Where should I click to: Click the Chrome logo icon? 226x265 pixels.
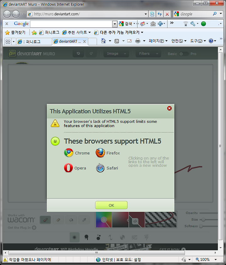[68, 152]
